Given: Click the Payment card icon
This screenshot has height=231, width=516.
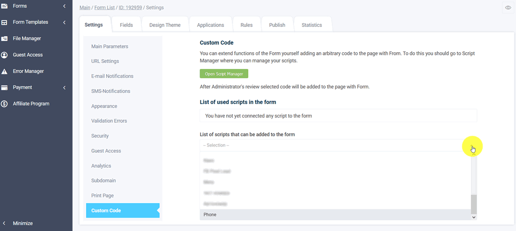Looking at the screenshot, I should [4, 88].
